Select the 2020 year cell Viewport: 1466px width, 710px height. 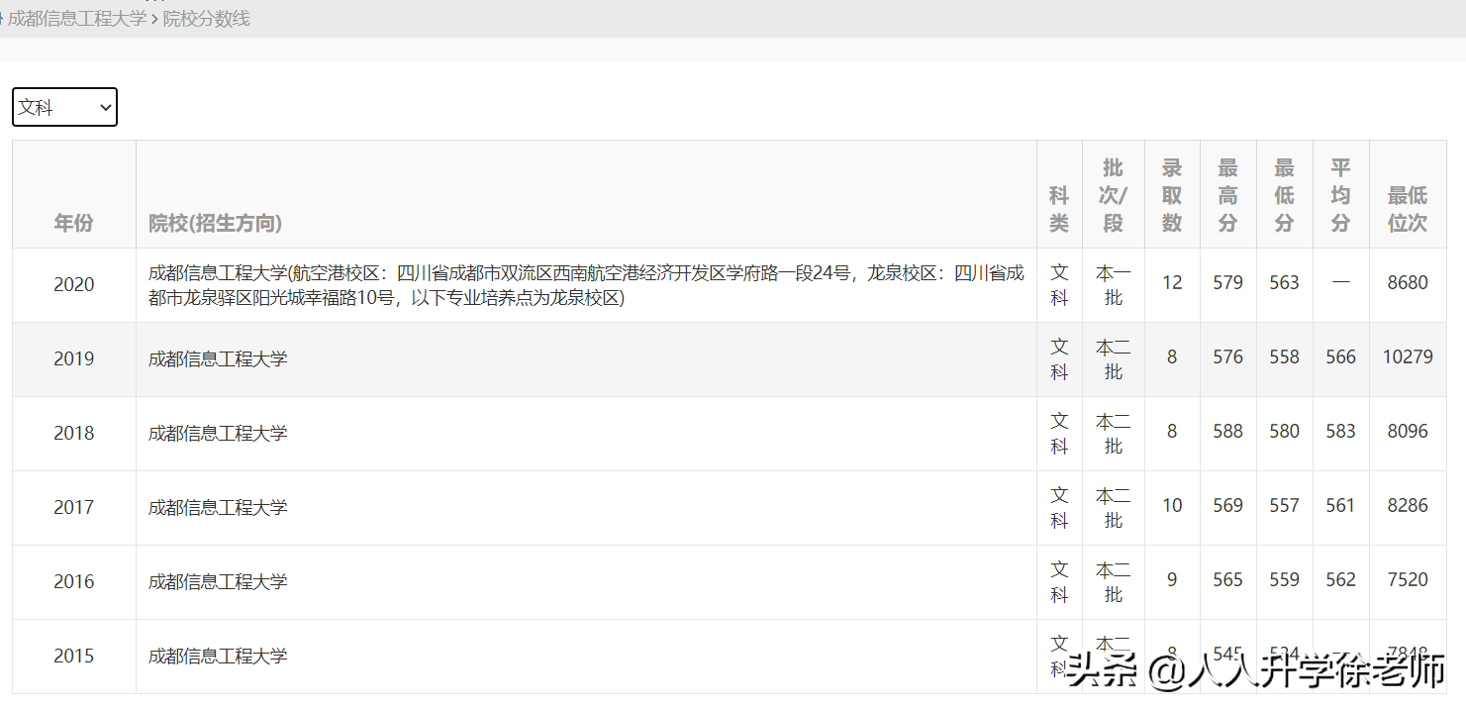[74, 284]
